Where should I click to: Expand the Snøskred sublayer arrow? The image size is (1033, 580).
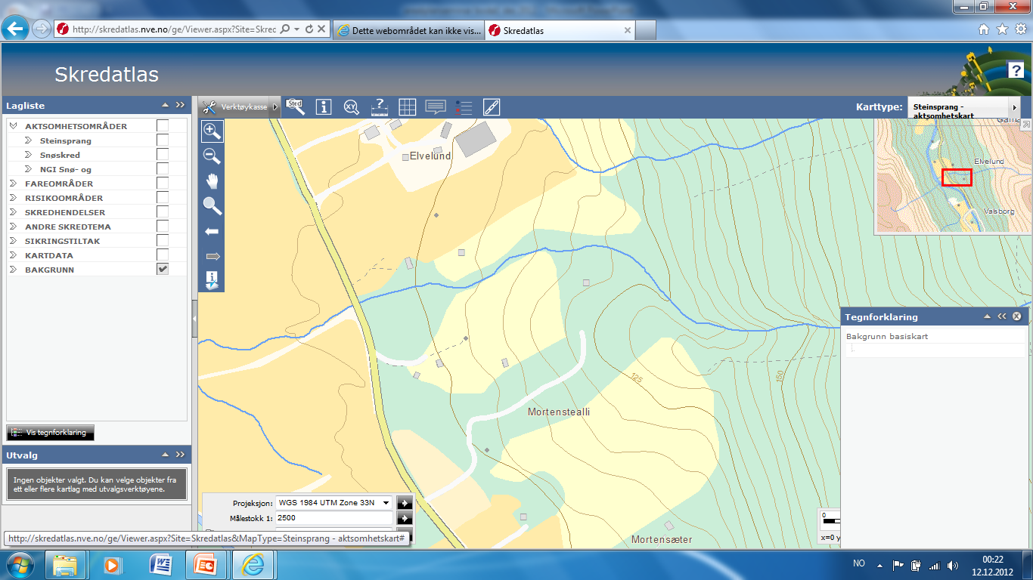[x=29, y=155]
